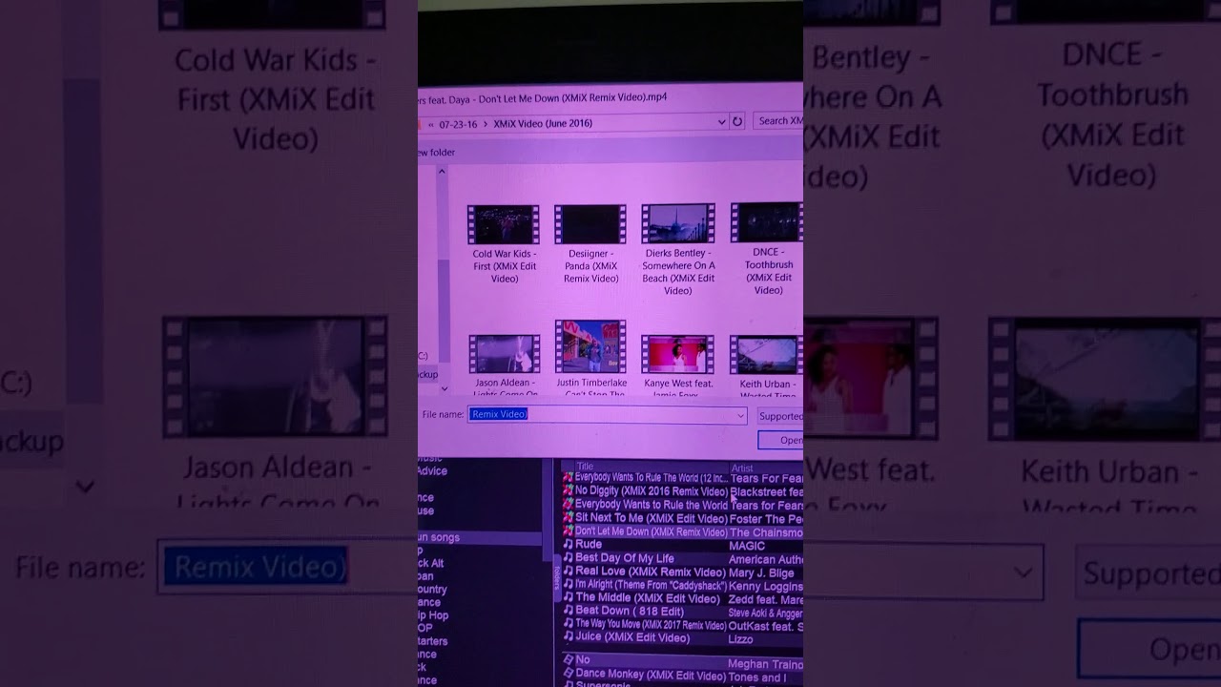Click the Open button in the dialog
Image resolution: width=1221 pixels, height=687 pixels.
point(780,440)
